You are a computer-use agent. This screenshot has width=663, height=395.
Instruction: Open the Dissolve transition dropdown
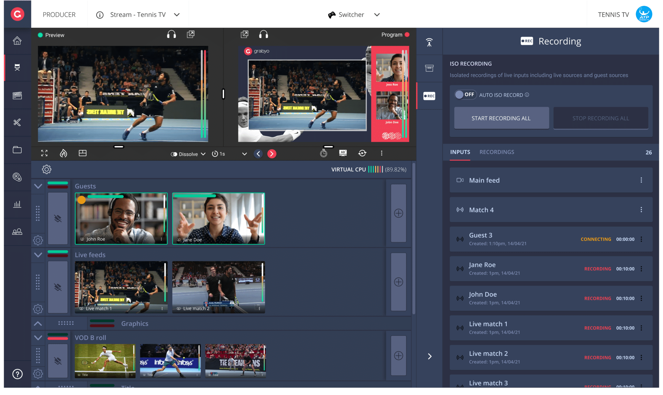coord(188,154)
